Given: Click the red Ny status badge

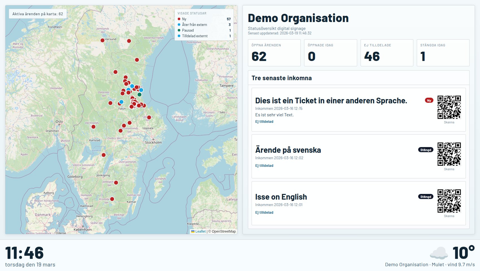Looking at the screenshot, I should [429, 100].
